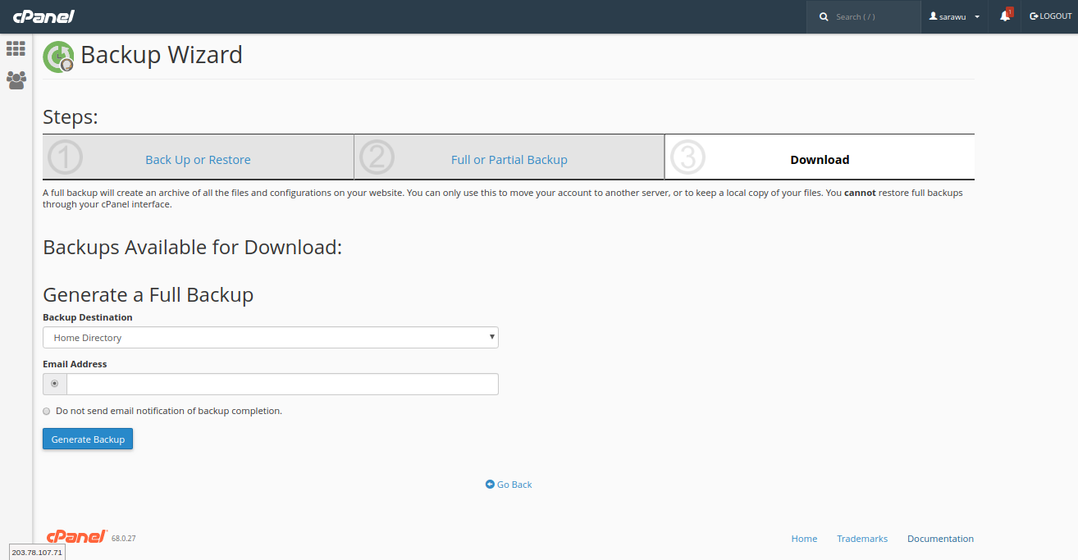Click the search magnifier icon

point(824,16)
